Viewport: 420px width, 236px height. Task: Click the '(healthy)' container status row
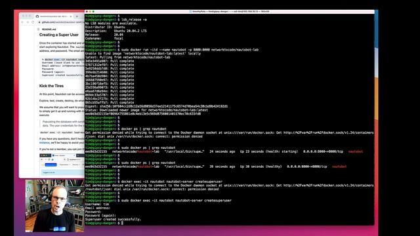pyautogui.click(x=216, y=167)
